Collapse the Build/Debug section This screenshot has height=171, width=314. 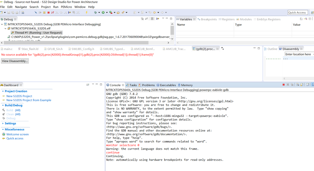pos(3,105)
